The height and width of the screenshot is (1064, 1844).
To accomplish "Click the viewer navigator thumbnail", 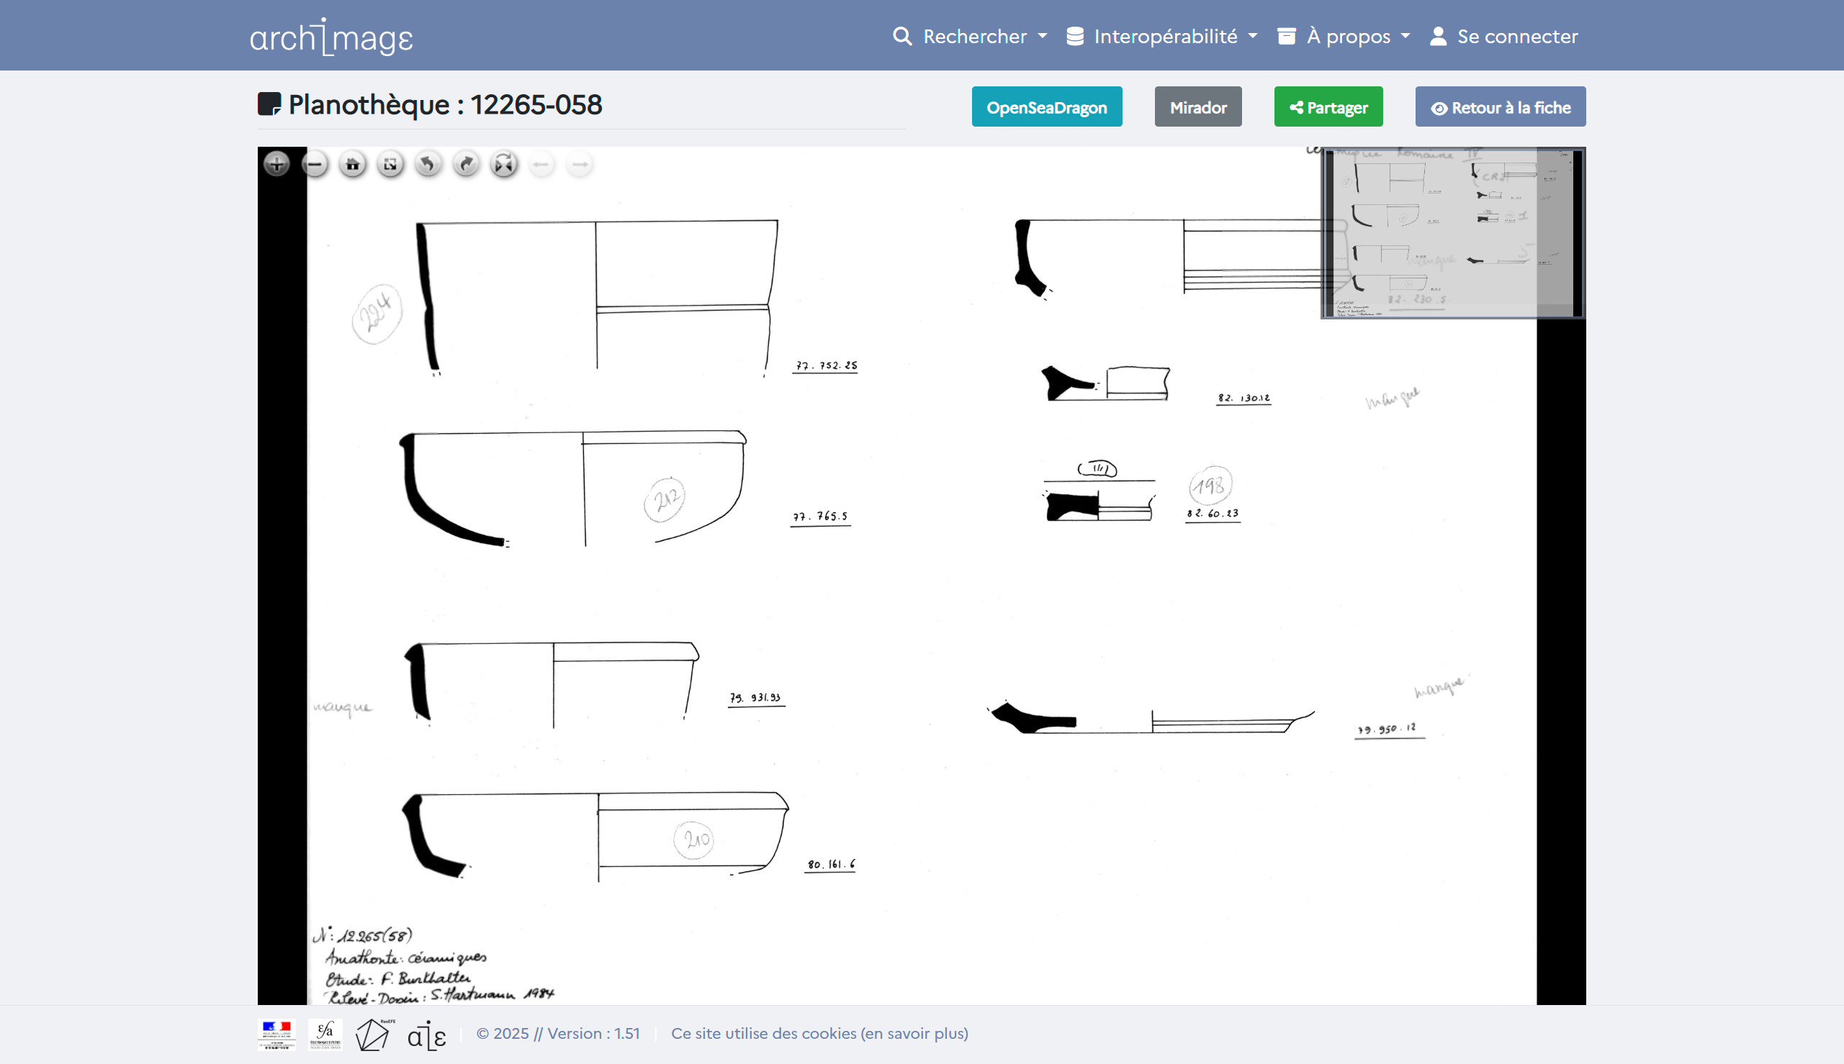I will click(x=1452, y=233).
